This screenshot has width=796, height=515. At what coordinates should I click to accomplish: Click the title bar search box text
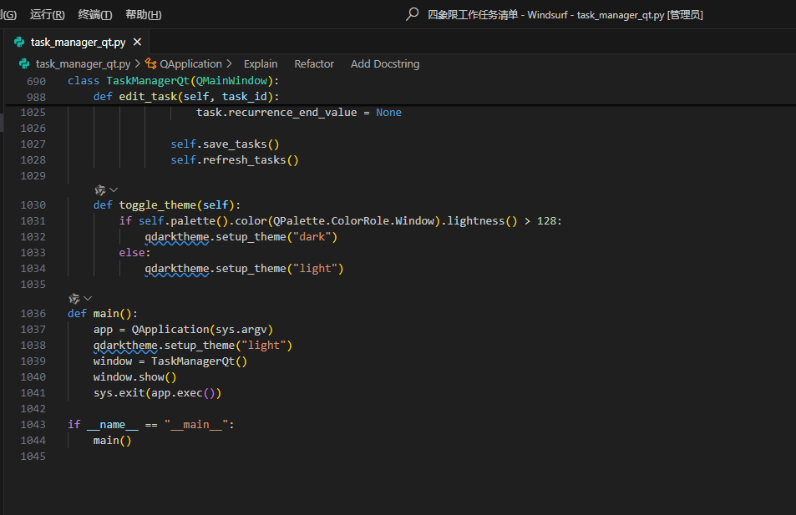[565, 15]
